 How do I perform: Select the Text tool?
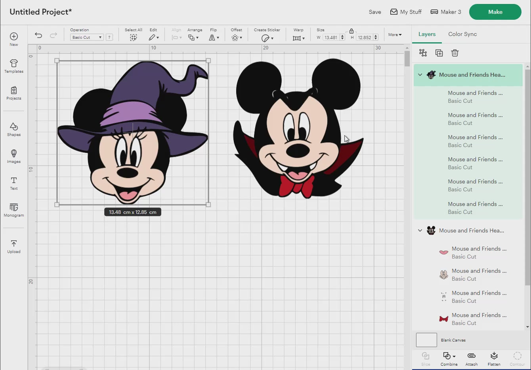14,183
